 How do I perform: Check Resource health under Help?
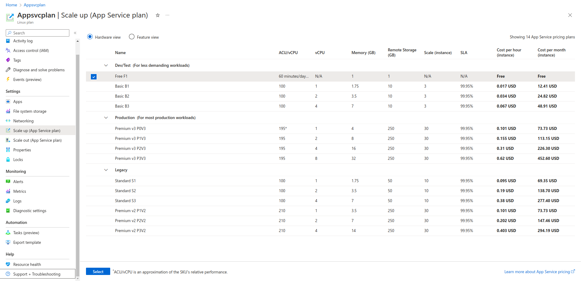click(x=27, y=264)
